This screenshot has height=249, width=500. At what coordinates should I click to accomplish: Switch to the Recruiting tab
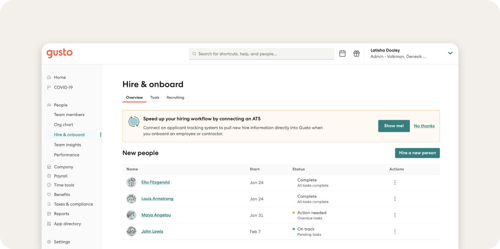[x=175, y=98]
